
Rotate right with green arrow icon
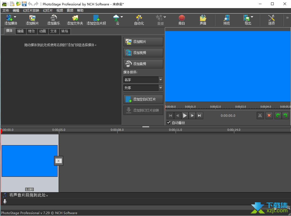coord(285,115)
